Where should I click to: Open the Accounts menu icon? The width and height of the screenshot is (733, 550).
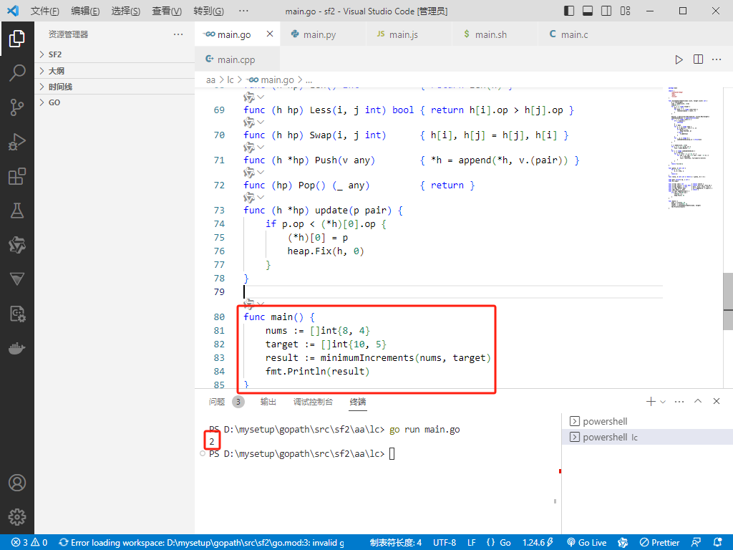pos(17,483)
